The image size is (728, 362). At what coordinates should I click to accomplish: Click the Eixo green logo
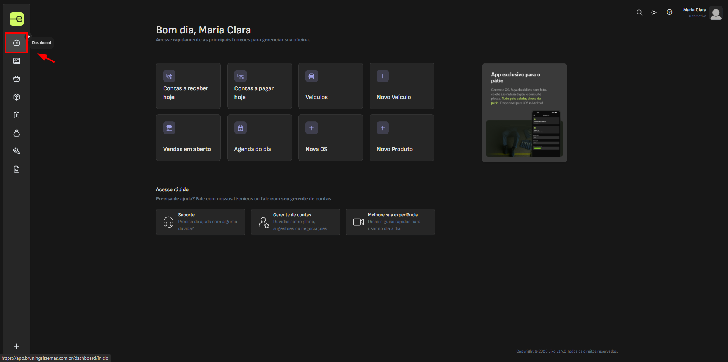(17, 19)
